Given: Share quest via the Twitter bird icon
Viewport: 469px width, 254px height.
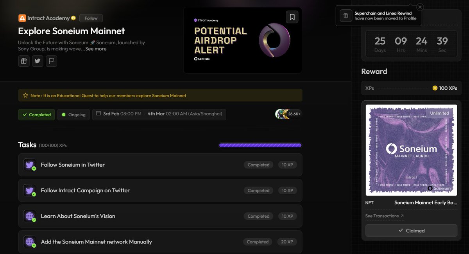Looking at the screenshot, I should [38, 61].
